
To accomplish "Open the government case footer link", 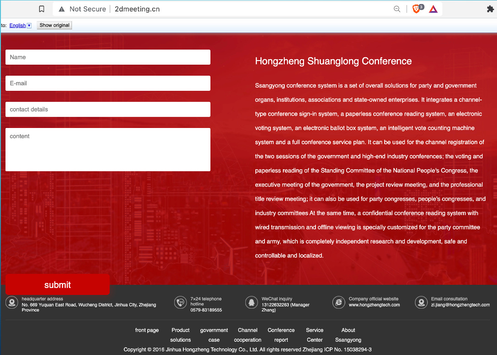I will [x=214, y=335].
